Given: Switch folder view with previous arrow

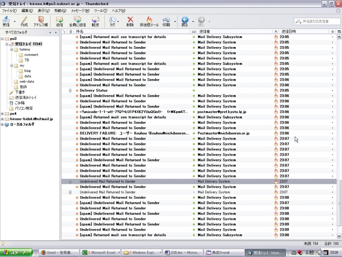Looking at the screenshot, I should click(50, 33).
